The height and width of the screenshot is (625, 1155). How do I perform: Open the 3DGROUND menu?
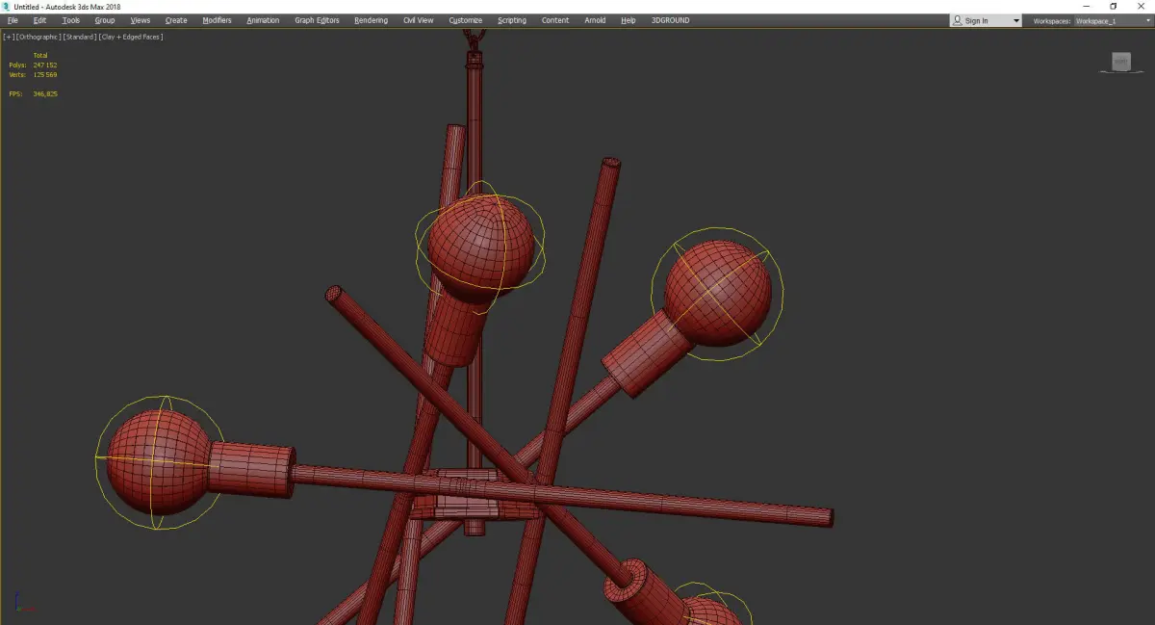[x=670, y=20]
